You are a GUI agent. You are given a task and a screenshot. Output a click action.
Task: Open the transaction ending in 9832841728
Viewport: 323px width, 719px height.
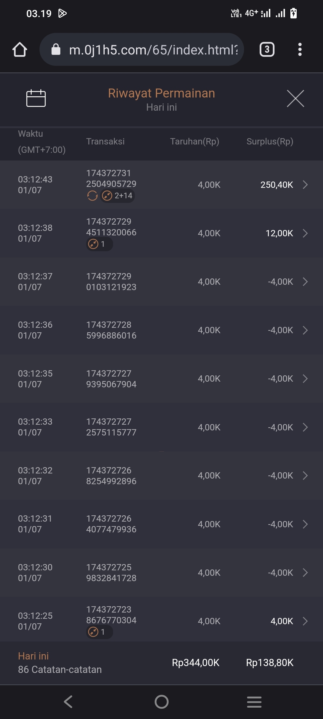(305, 573)
